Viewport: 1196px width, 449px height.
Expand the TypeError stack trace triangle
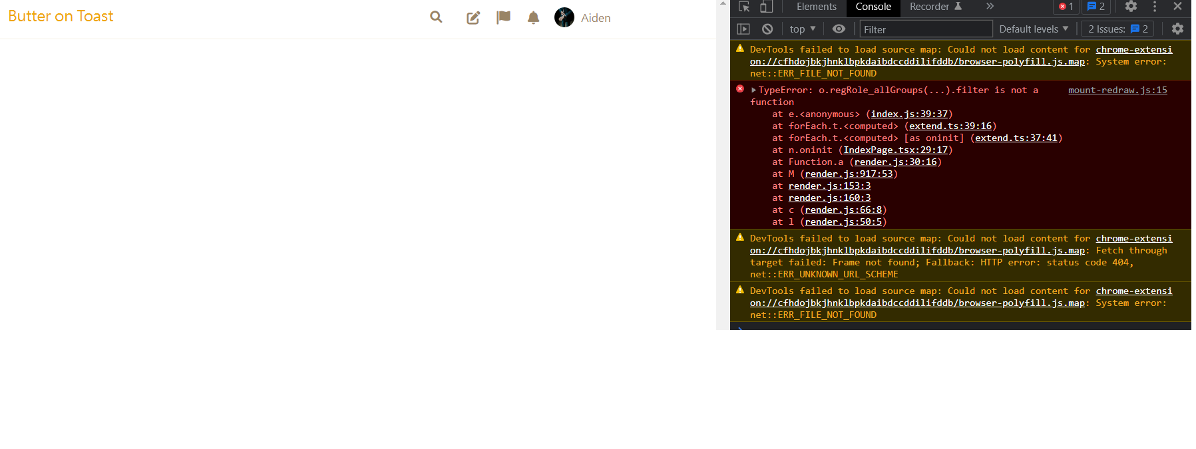pyautogui.click(x=753, y=90)
